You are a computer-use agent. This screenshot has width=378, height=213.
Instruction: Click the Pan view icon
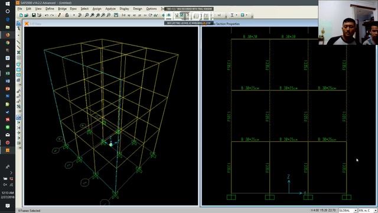[116, 15]
